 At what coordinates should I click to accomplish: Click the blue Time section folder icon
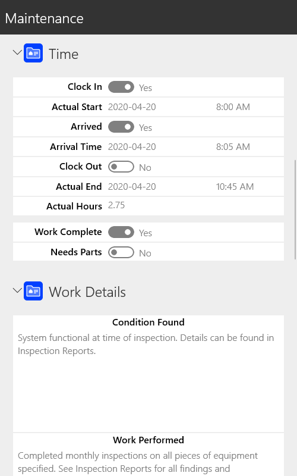[x=33, y=53]
